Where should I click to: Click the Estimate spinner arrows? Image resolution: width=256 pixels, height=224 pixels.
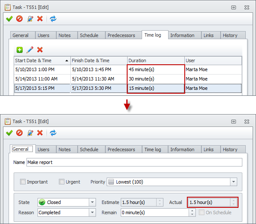[x=160, y=202]
